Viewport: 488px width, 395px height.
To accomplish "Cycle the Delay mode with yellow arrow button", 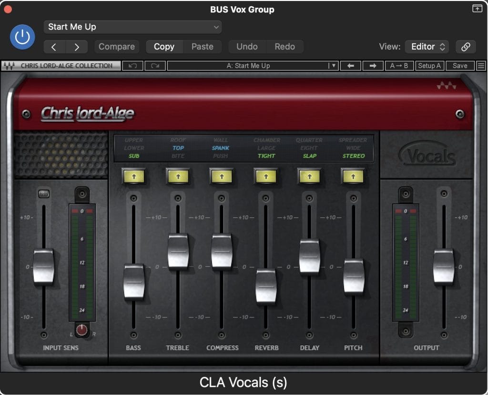I will point(309,176).
